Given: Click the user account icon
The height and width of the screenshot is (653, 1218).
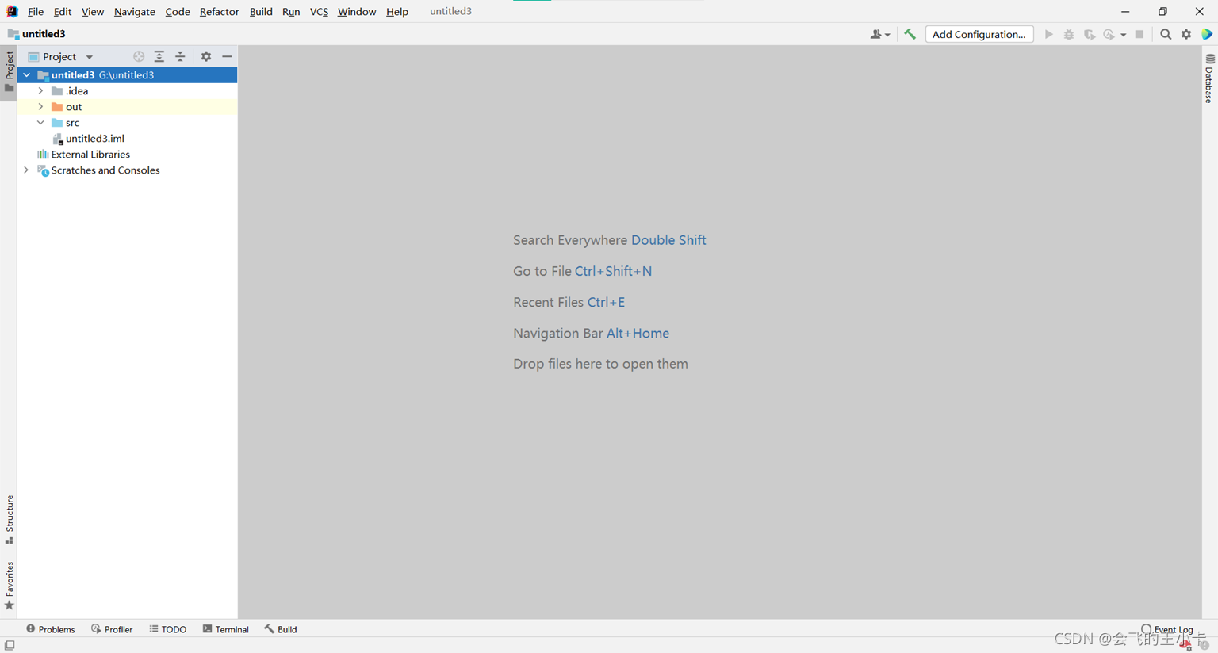Looking at the screenshot, I should click(x=876, y=34).
